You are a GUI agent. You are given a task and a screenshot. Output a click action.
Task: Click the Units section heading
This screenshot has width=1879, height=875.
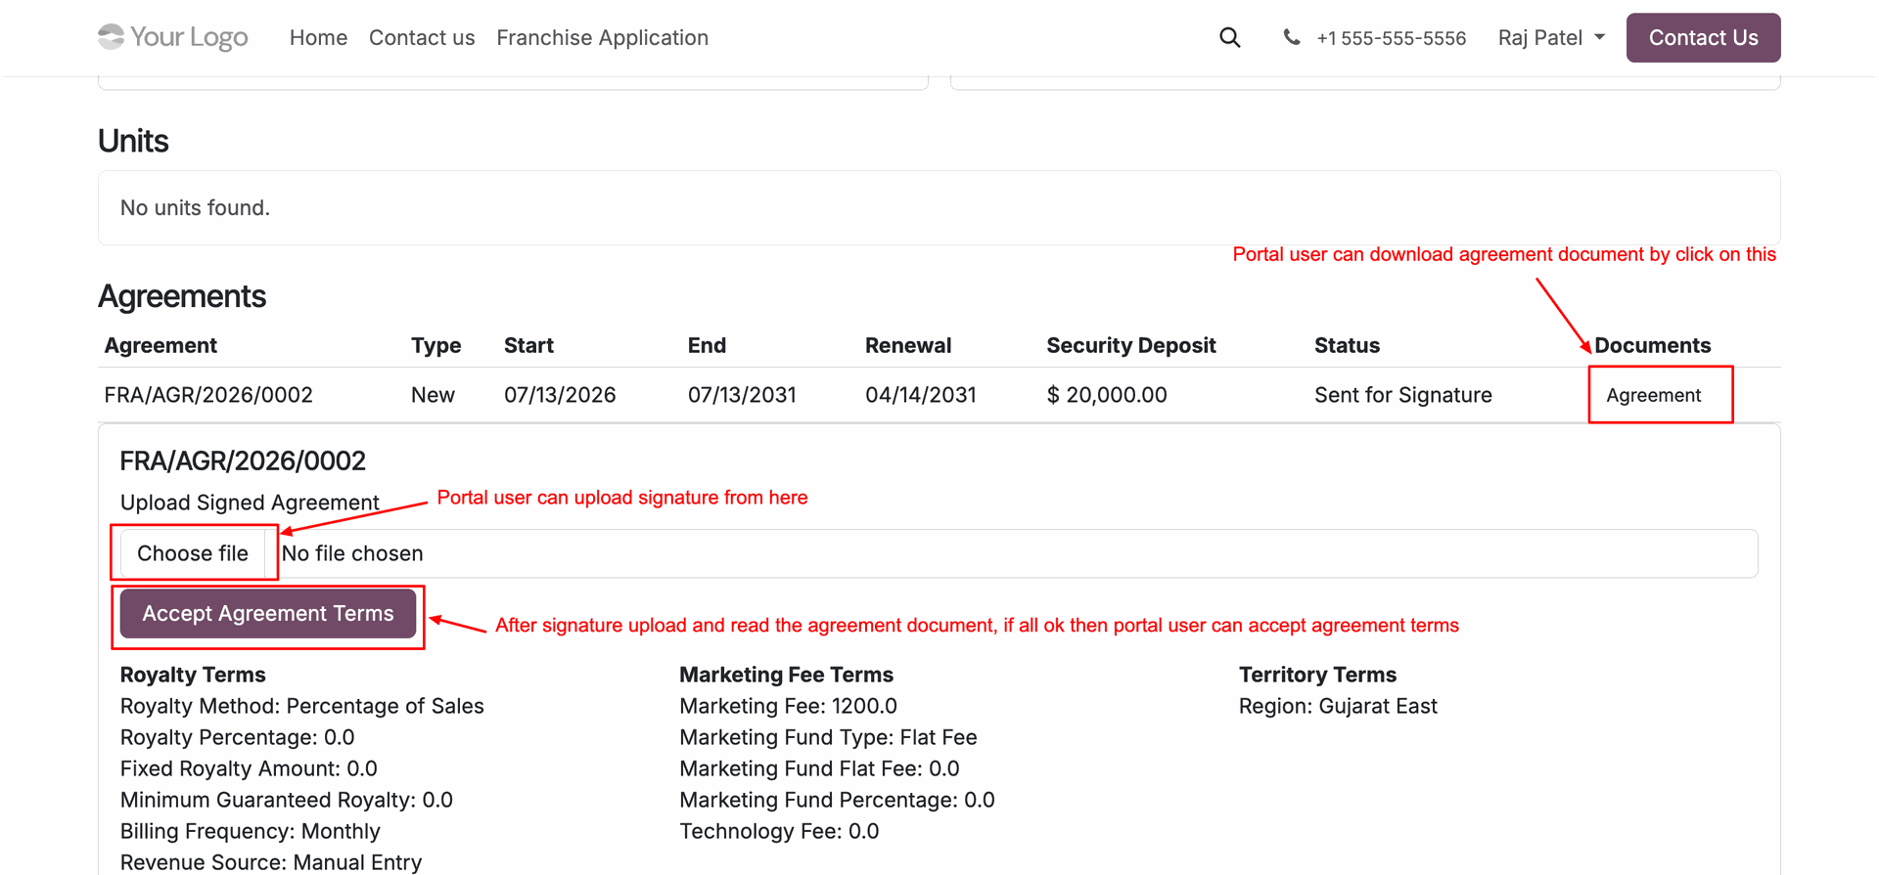tap(133, 141)
